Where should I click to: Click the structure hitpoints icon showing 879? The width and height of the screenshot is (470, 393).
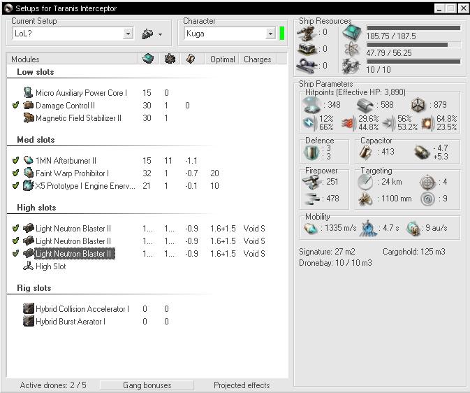click(x=418, y=105)
